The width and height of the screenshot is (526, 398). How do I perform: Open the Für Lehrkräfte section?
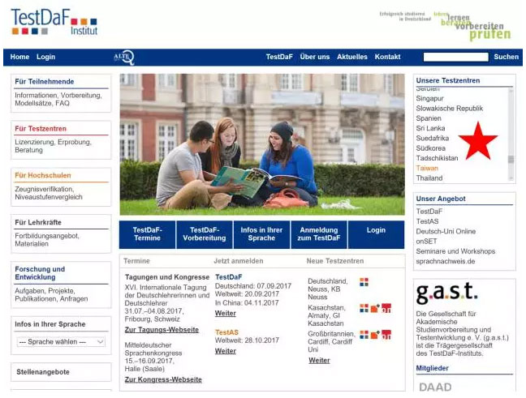[x=38, y=222]
